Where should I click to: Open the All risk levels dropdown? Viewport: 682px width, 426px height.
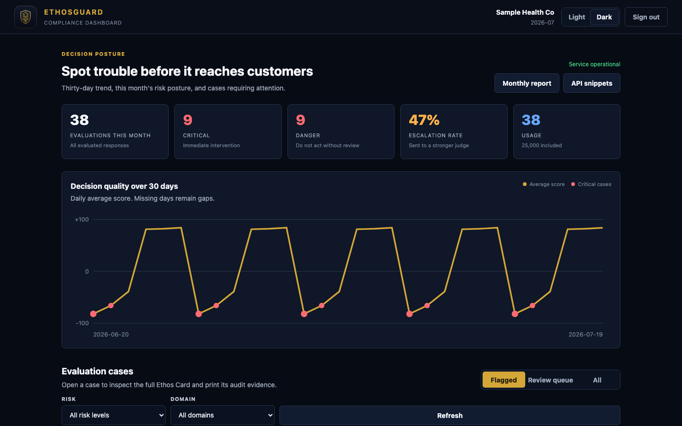click(x=114, y=415)
